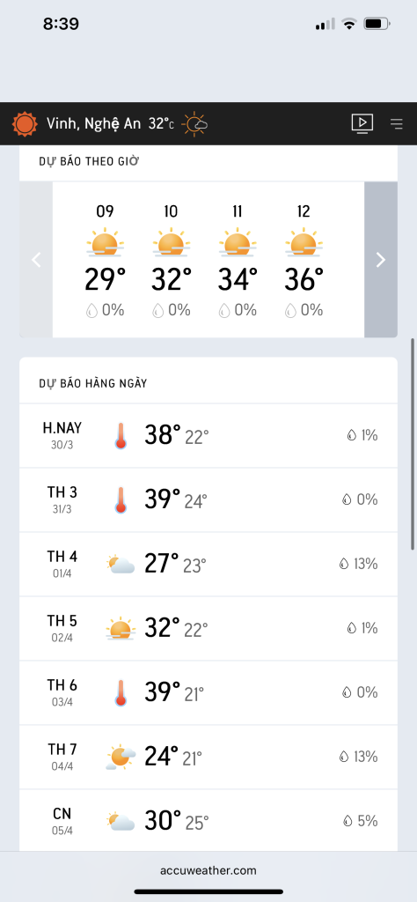Tap the hazy sun icon for hour 09
The width and height of the screenshot is (417, 902).
[105, 242]
